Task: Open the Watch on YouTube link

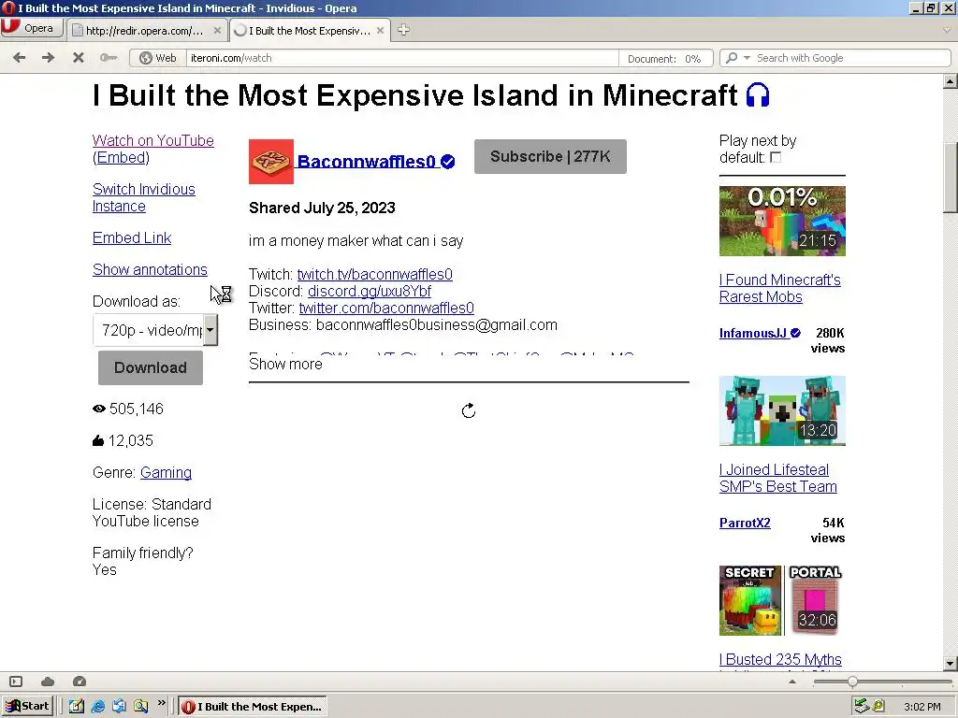Action: point(153,140)
